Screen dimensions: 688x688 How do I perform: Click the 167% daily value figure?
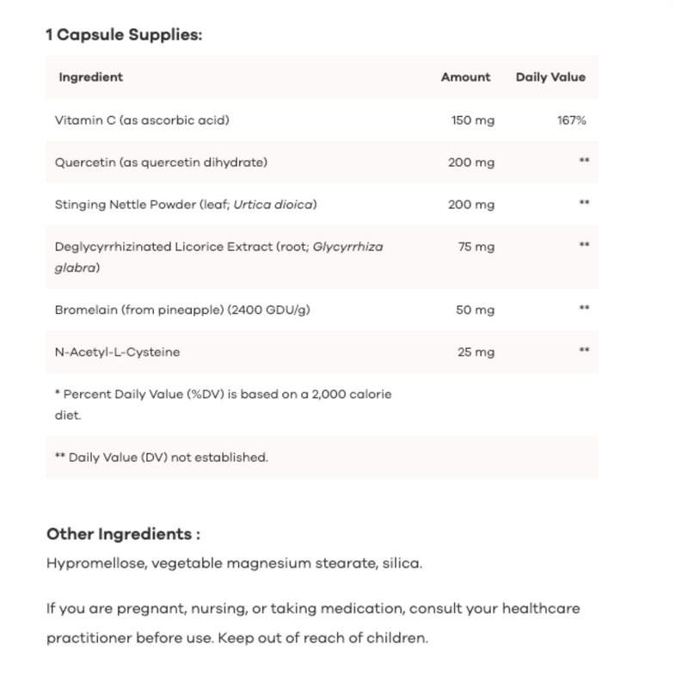click(x=572, y=120)
